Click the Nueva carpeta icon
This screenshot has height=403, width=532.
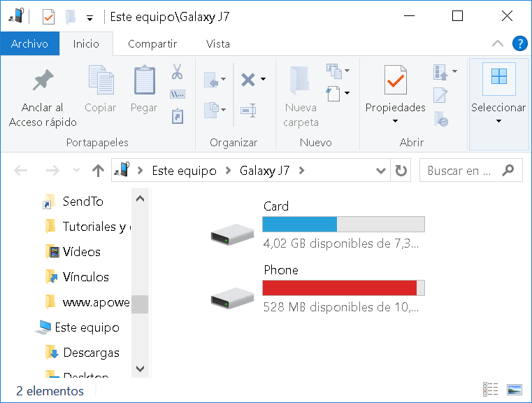pyautogui.click(x=300, y=80)
